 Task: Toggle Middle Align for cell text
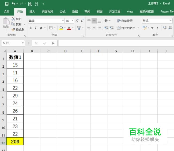94,21
